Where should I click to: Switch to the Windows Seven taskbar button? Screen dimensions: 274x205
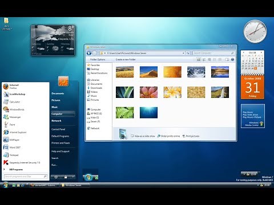74,185
